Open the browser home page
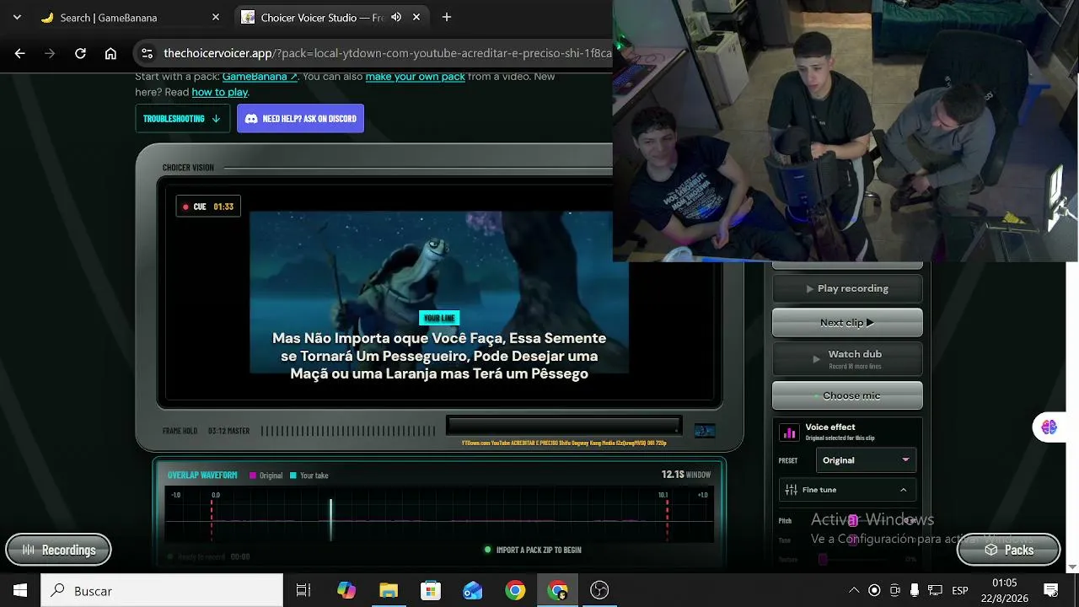 click(110, 53)
